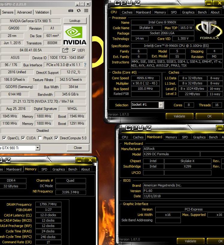Toggle the OpenCL checkbox
Screen dimensions: 224x245
pyautogui.click(x=4, y=138)
